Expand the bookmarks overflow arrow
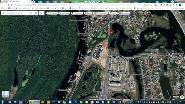 [x=170, y=8]
